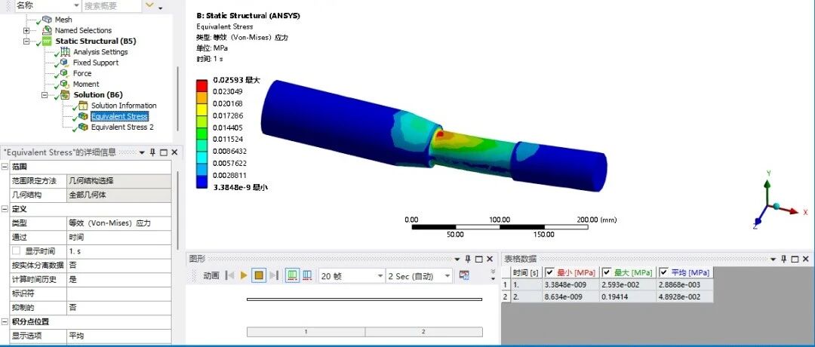Toggle the 平均 [MPa] column checkbox

coord(665,273)
